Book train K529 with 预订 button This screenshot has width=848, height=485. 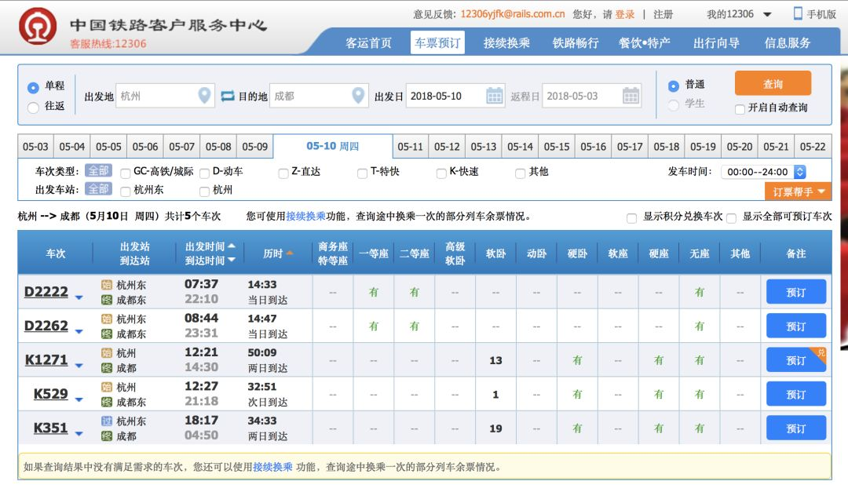pyautogui.click(x=795, y=395)
